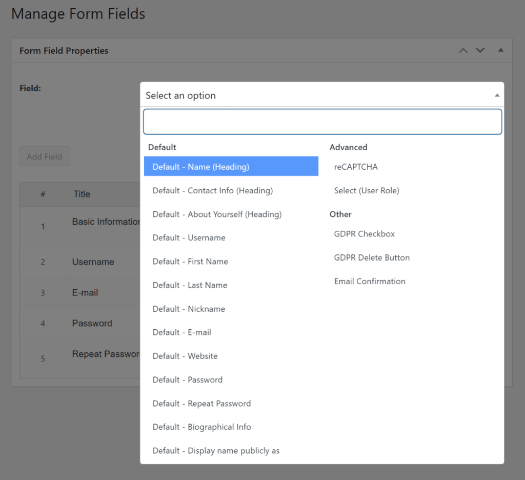This screenshot has width=525, height=480.
Task: Click the move-panel-down chevron icon
Action: (480, 50)
